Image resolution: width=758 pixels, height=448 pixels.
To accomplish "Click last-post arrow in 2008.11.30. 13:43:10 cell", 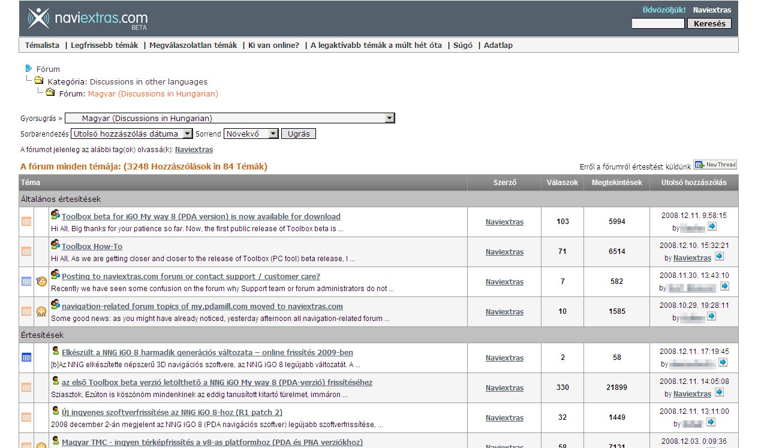I will [724, 286].
